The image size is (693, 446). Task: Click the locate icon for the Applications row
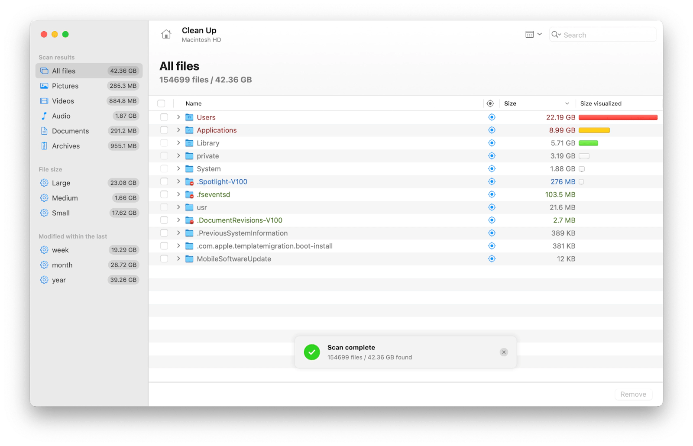[x=491, y=130]
